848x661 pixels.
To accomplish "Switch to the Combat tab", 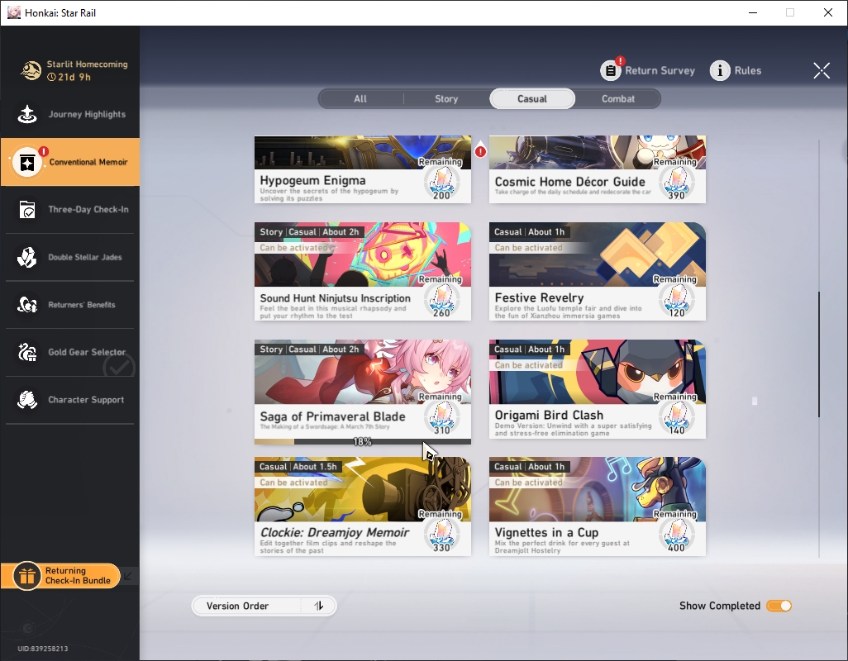I will click(x=617, y=99).
